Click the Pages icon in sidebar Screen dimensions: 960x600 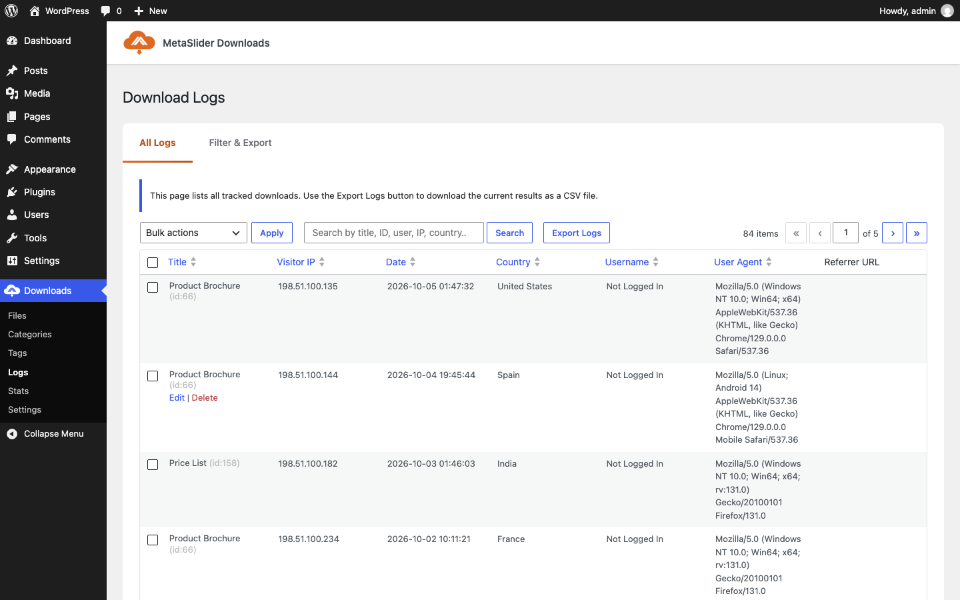point(12,117)
